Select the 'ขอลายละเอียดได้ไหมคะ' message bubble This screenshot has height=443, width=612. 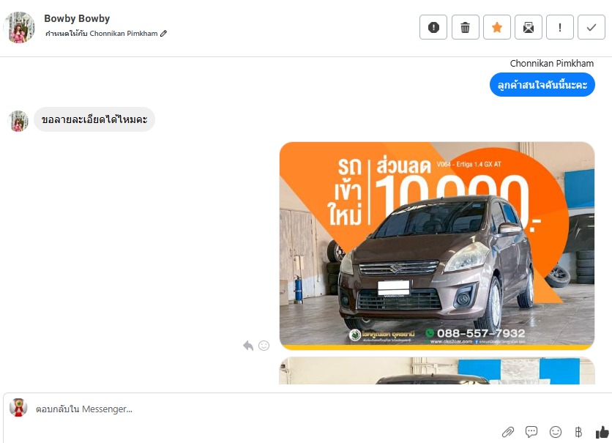[x=94, y=119]
